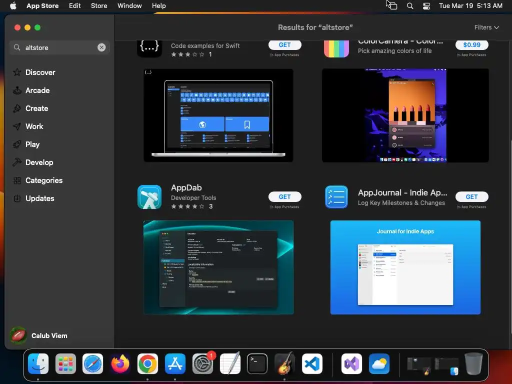Click the date and time in menu bar
The height and width of the screenshot is (384, 512).
[470, 5]
